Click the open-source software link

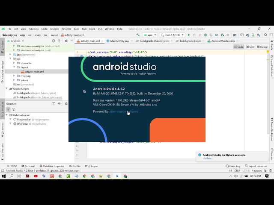point(124,111)
